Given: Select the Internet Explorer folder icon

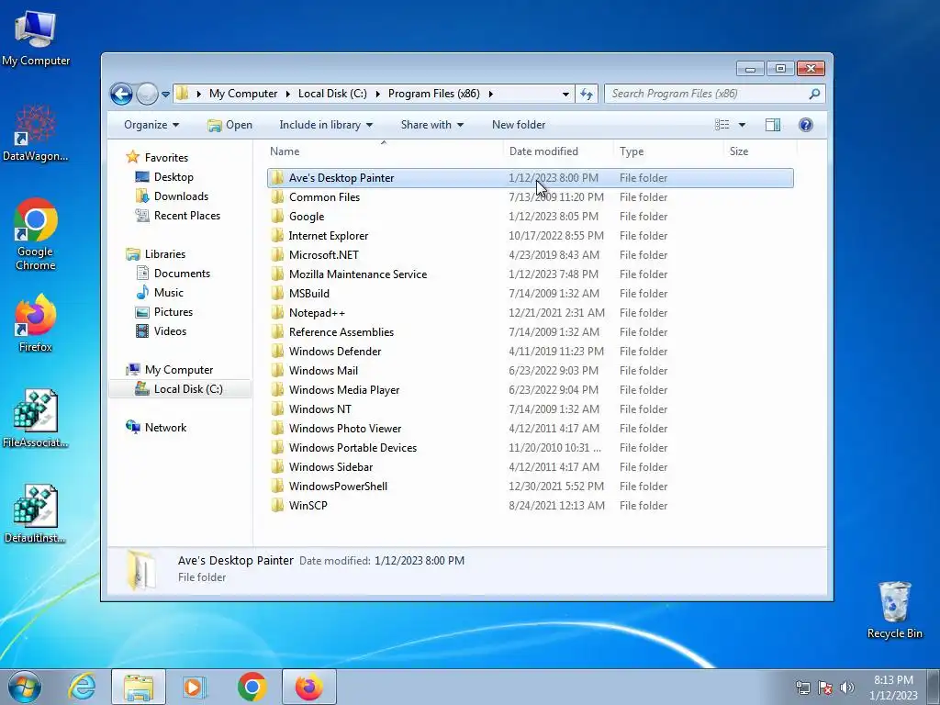Looking at the screenshot, I should click(277, 236).
